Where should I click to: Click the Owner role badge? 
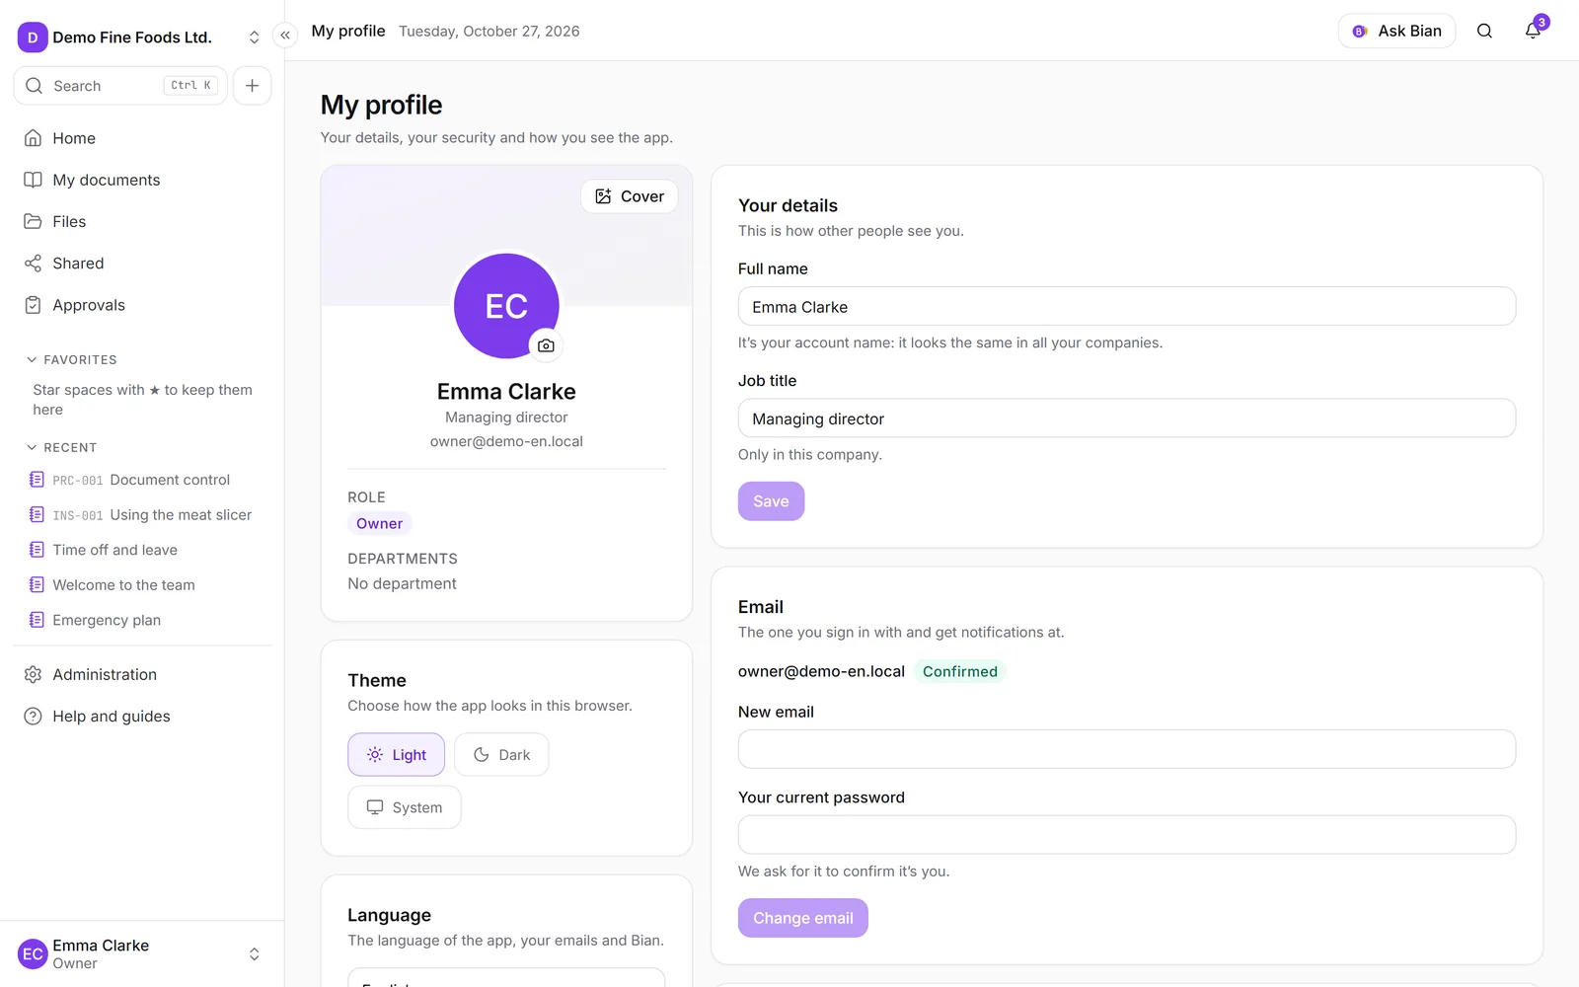[379, 524]
